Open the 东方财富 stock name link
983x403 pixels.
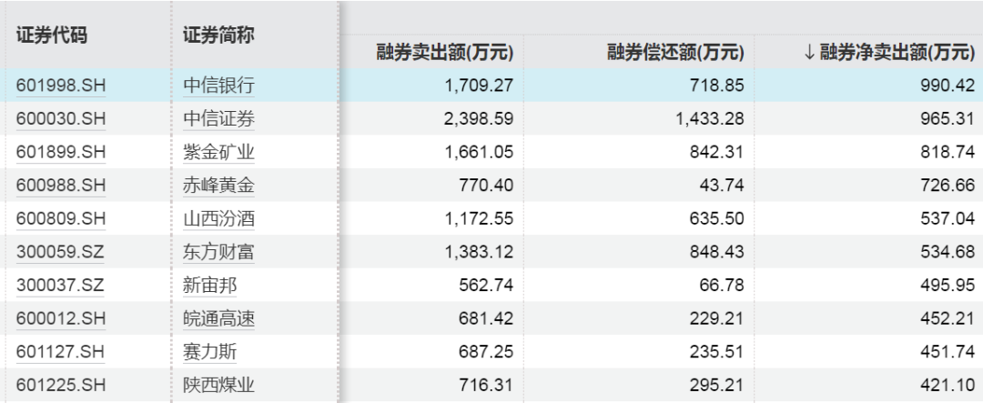pos(218,252)
